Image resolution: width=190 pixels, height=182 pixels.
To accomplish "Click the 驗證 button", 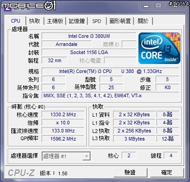I will [130, 173].
